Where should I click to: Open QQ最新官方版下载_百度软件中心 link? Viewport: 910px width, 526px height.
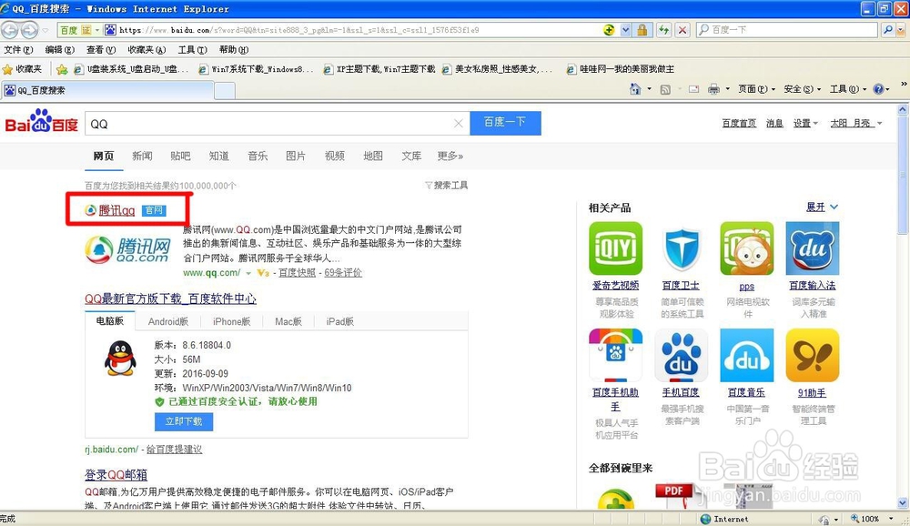(171, 299)
